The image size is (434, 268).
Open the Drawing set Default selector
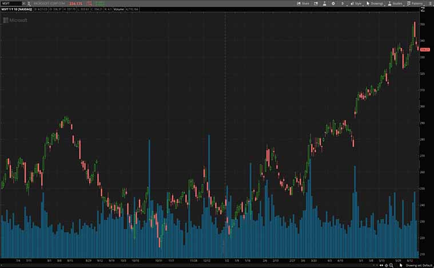point(419,265)
